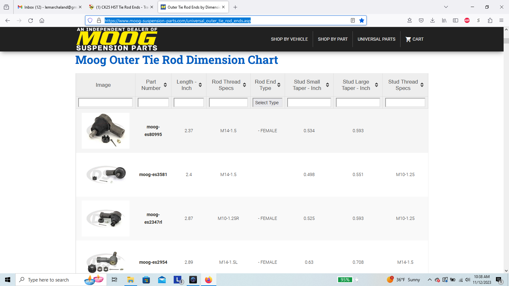Image resolution: width=509 pixels, height=286 pixels.
Task: Click the CART link in the header
Action: coord(414,39)
